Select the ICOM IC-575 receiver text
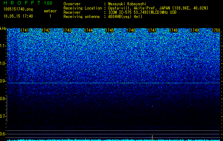223x141 pixels. (142, 12)
